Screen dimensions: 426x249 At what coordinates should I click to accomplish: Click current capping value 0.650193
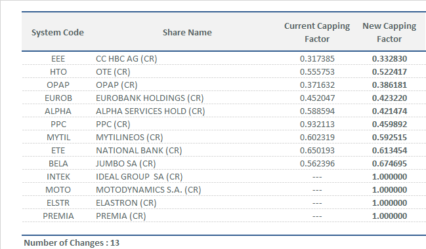317,150
